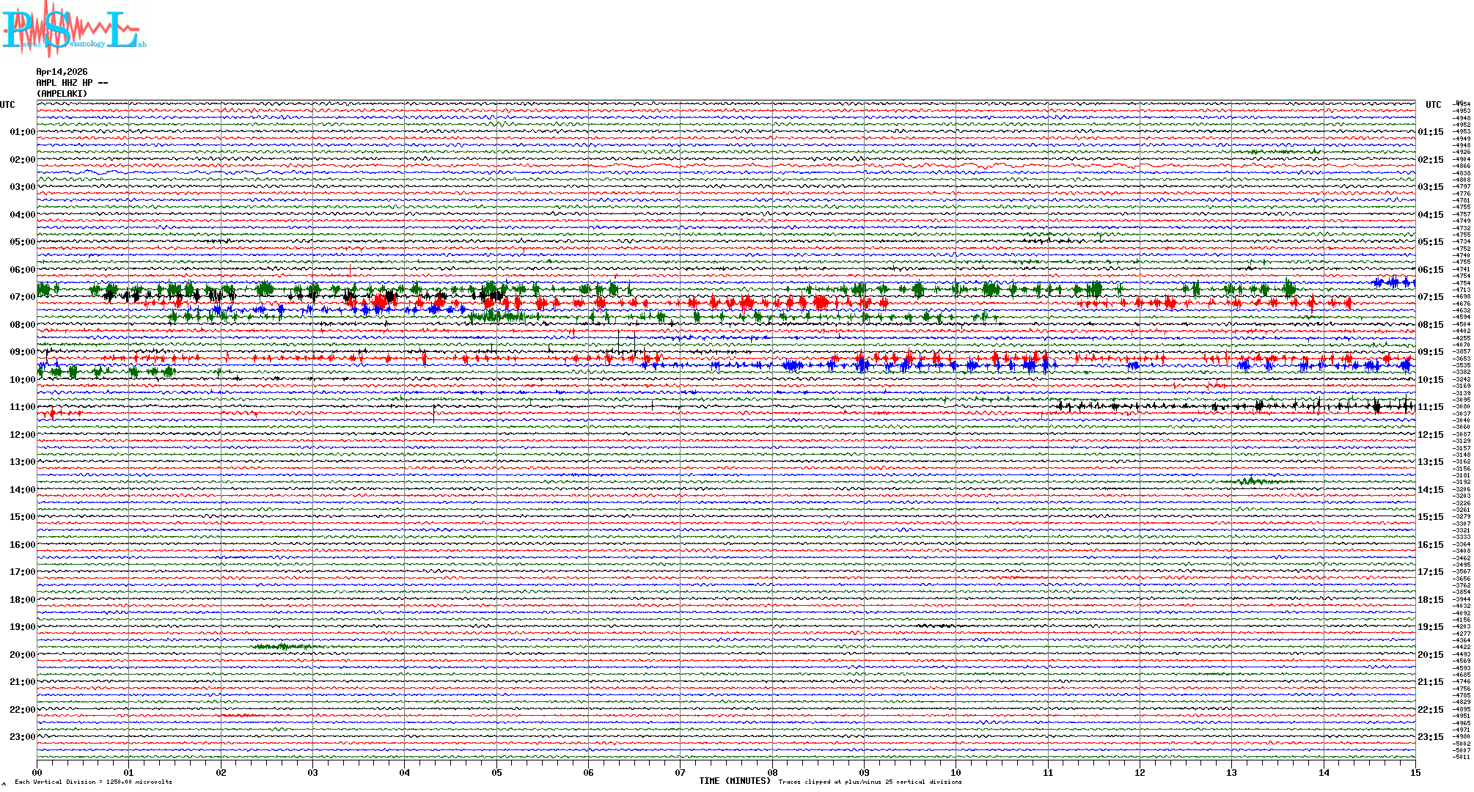This screenshot has height=792, width=1474.
Task: Click the left UTC axis label
Action: [x=7, y=105]
